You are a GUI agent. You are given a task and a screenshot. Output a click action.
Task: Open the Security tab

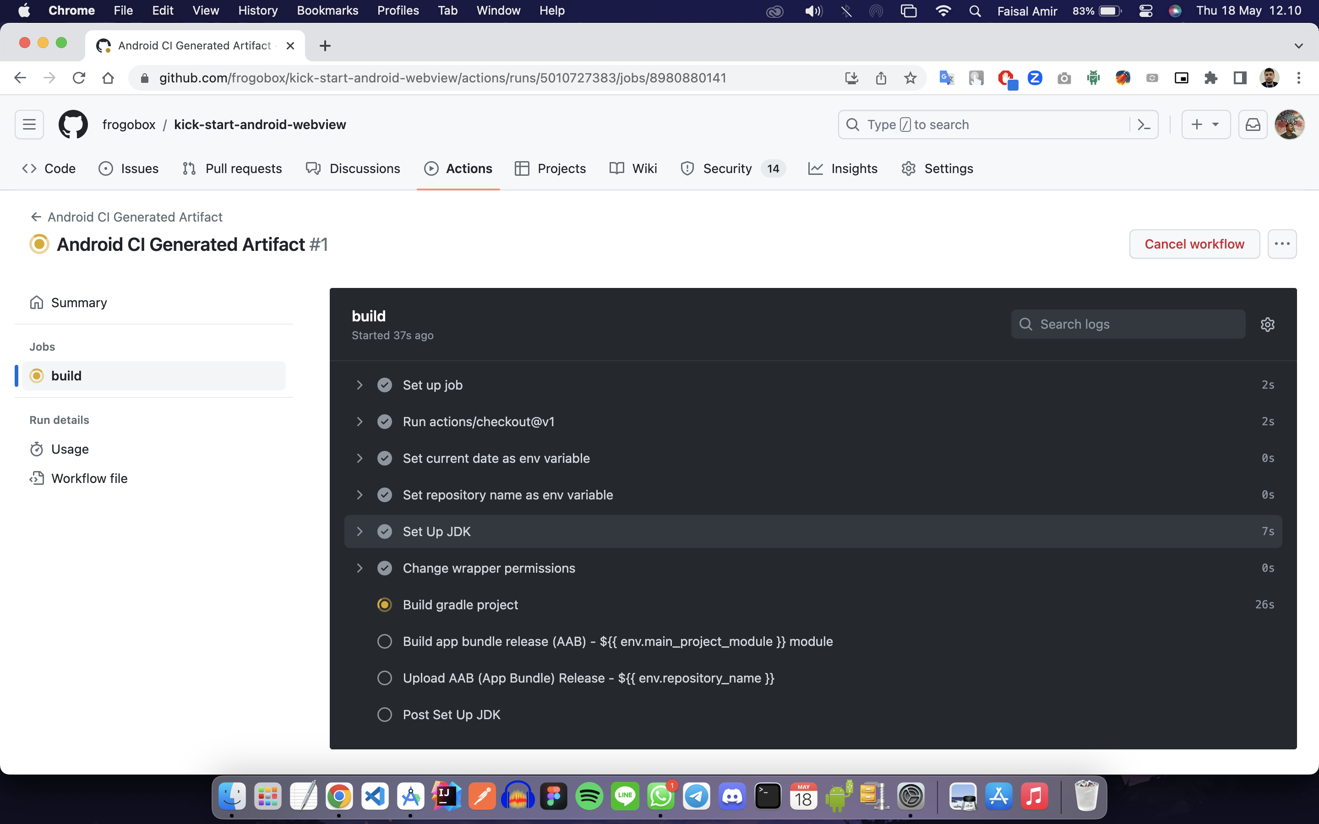pyautogui.click(x=727, y=168)
